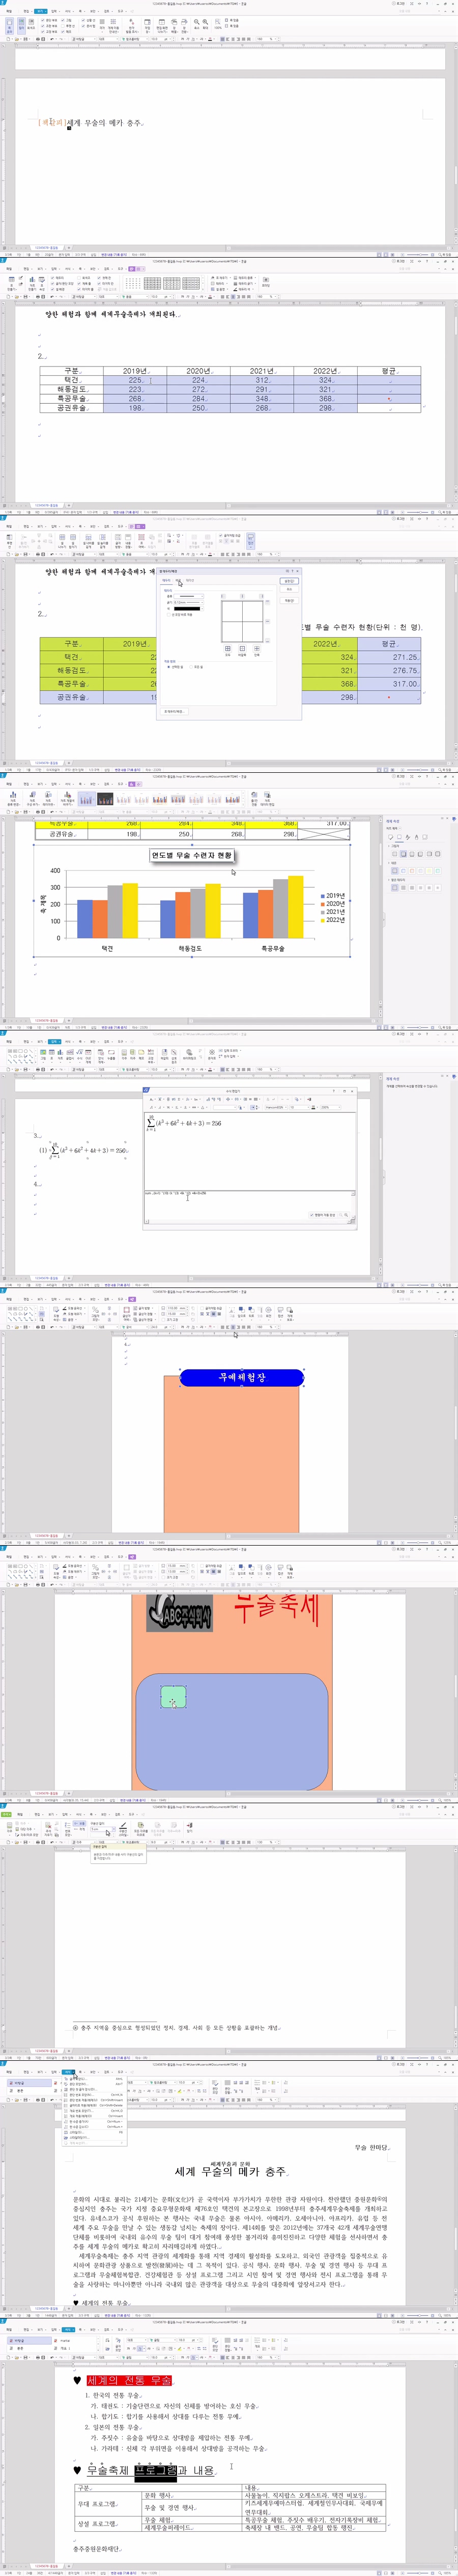458x2576 pixels.
Task: Select the '선택된 셀' radio button
Action: [170, 667]
